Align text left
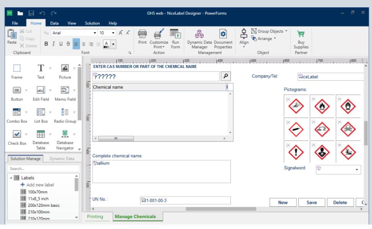 tap(76, 44)
